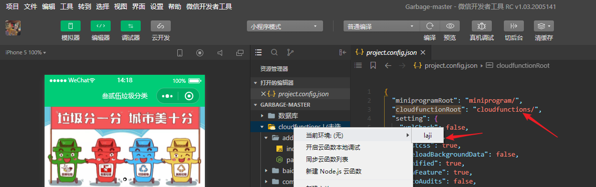Open the 选择 menu
596x187 pixels.
coord(103,6)
